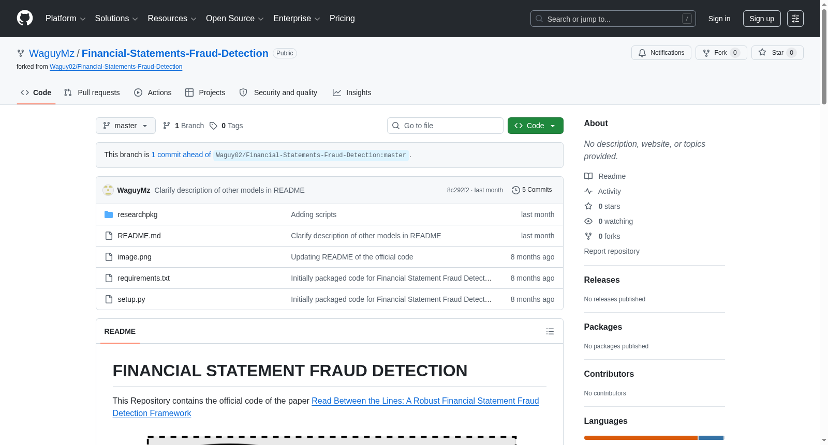Select the README tab header

click(x=120, y=331)
